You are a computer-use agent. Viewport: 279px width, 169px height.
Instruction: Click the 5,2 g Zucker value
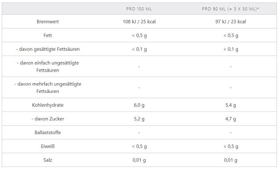139,119
